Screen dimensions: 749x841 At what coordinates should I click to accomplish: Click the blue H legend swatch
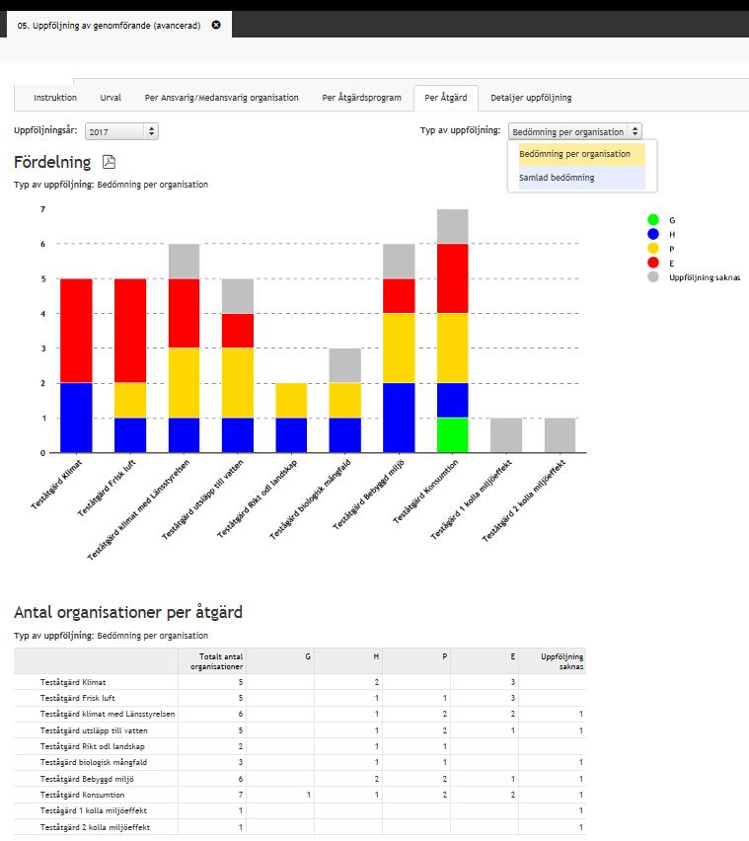[x=653, y=234]
